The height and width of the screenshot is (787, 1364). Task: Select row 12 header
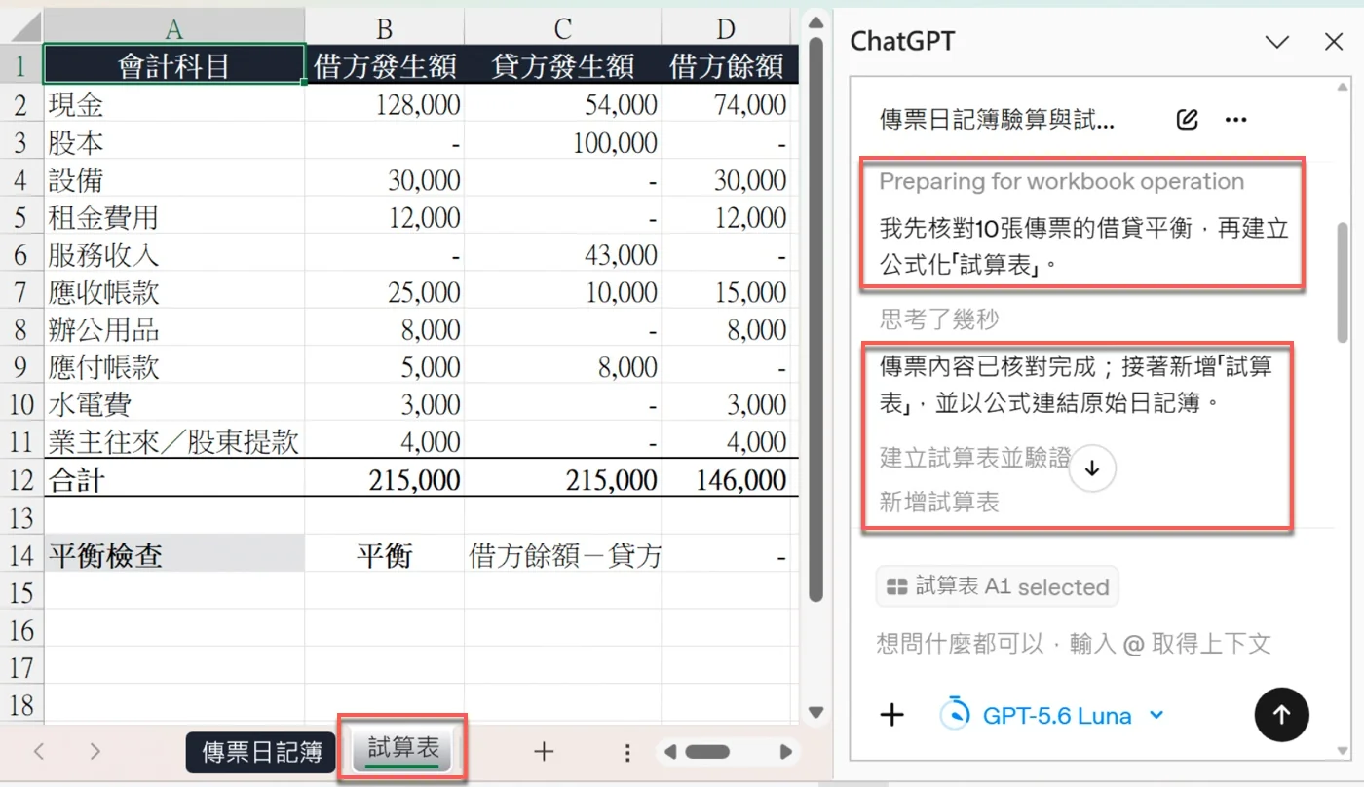click(x=21, y=479)
